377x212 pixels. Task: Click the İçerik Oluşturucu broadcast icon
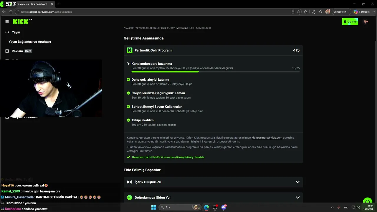point(130,182)
